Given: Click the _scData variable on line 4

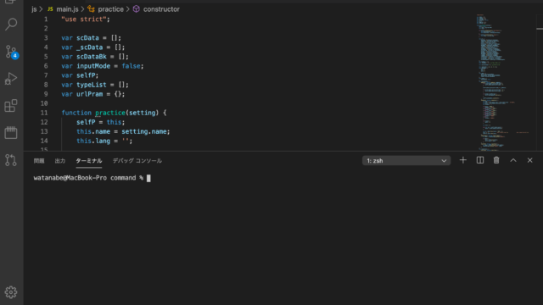Looking at the screenshot, I should [x=89, y=47].
